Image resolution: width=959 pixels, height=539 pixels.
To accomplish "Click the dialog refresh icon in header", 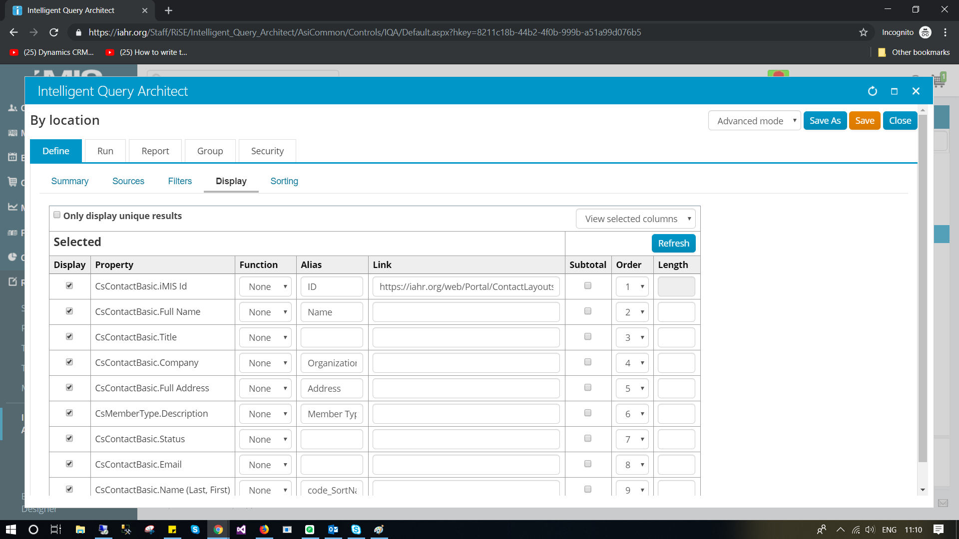I will pyautogui.click(x=872, y=91).
